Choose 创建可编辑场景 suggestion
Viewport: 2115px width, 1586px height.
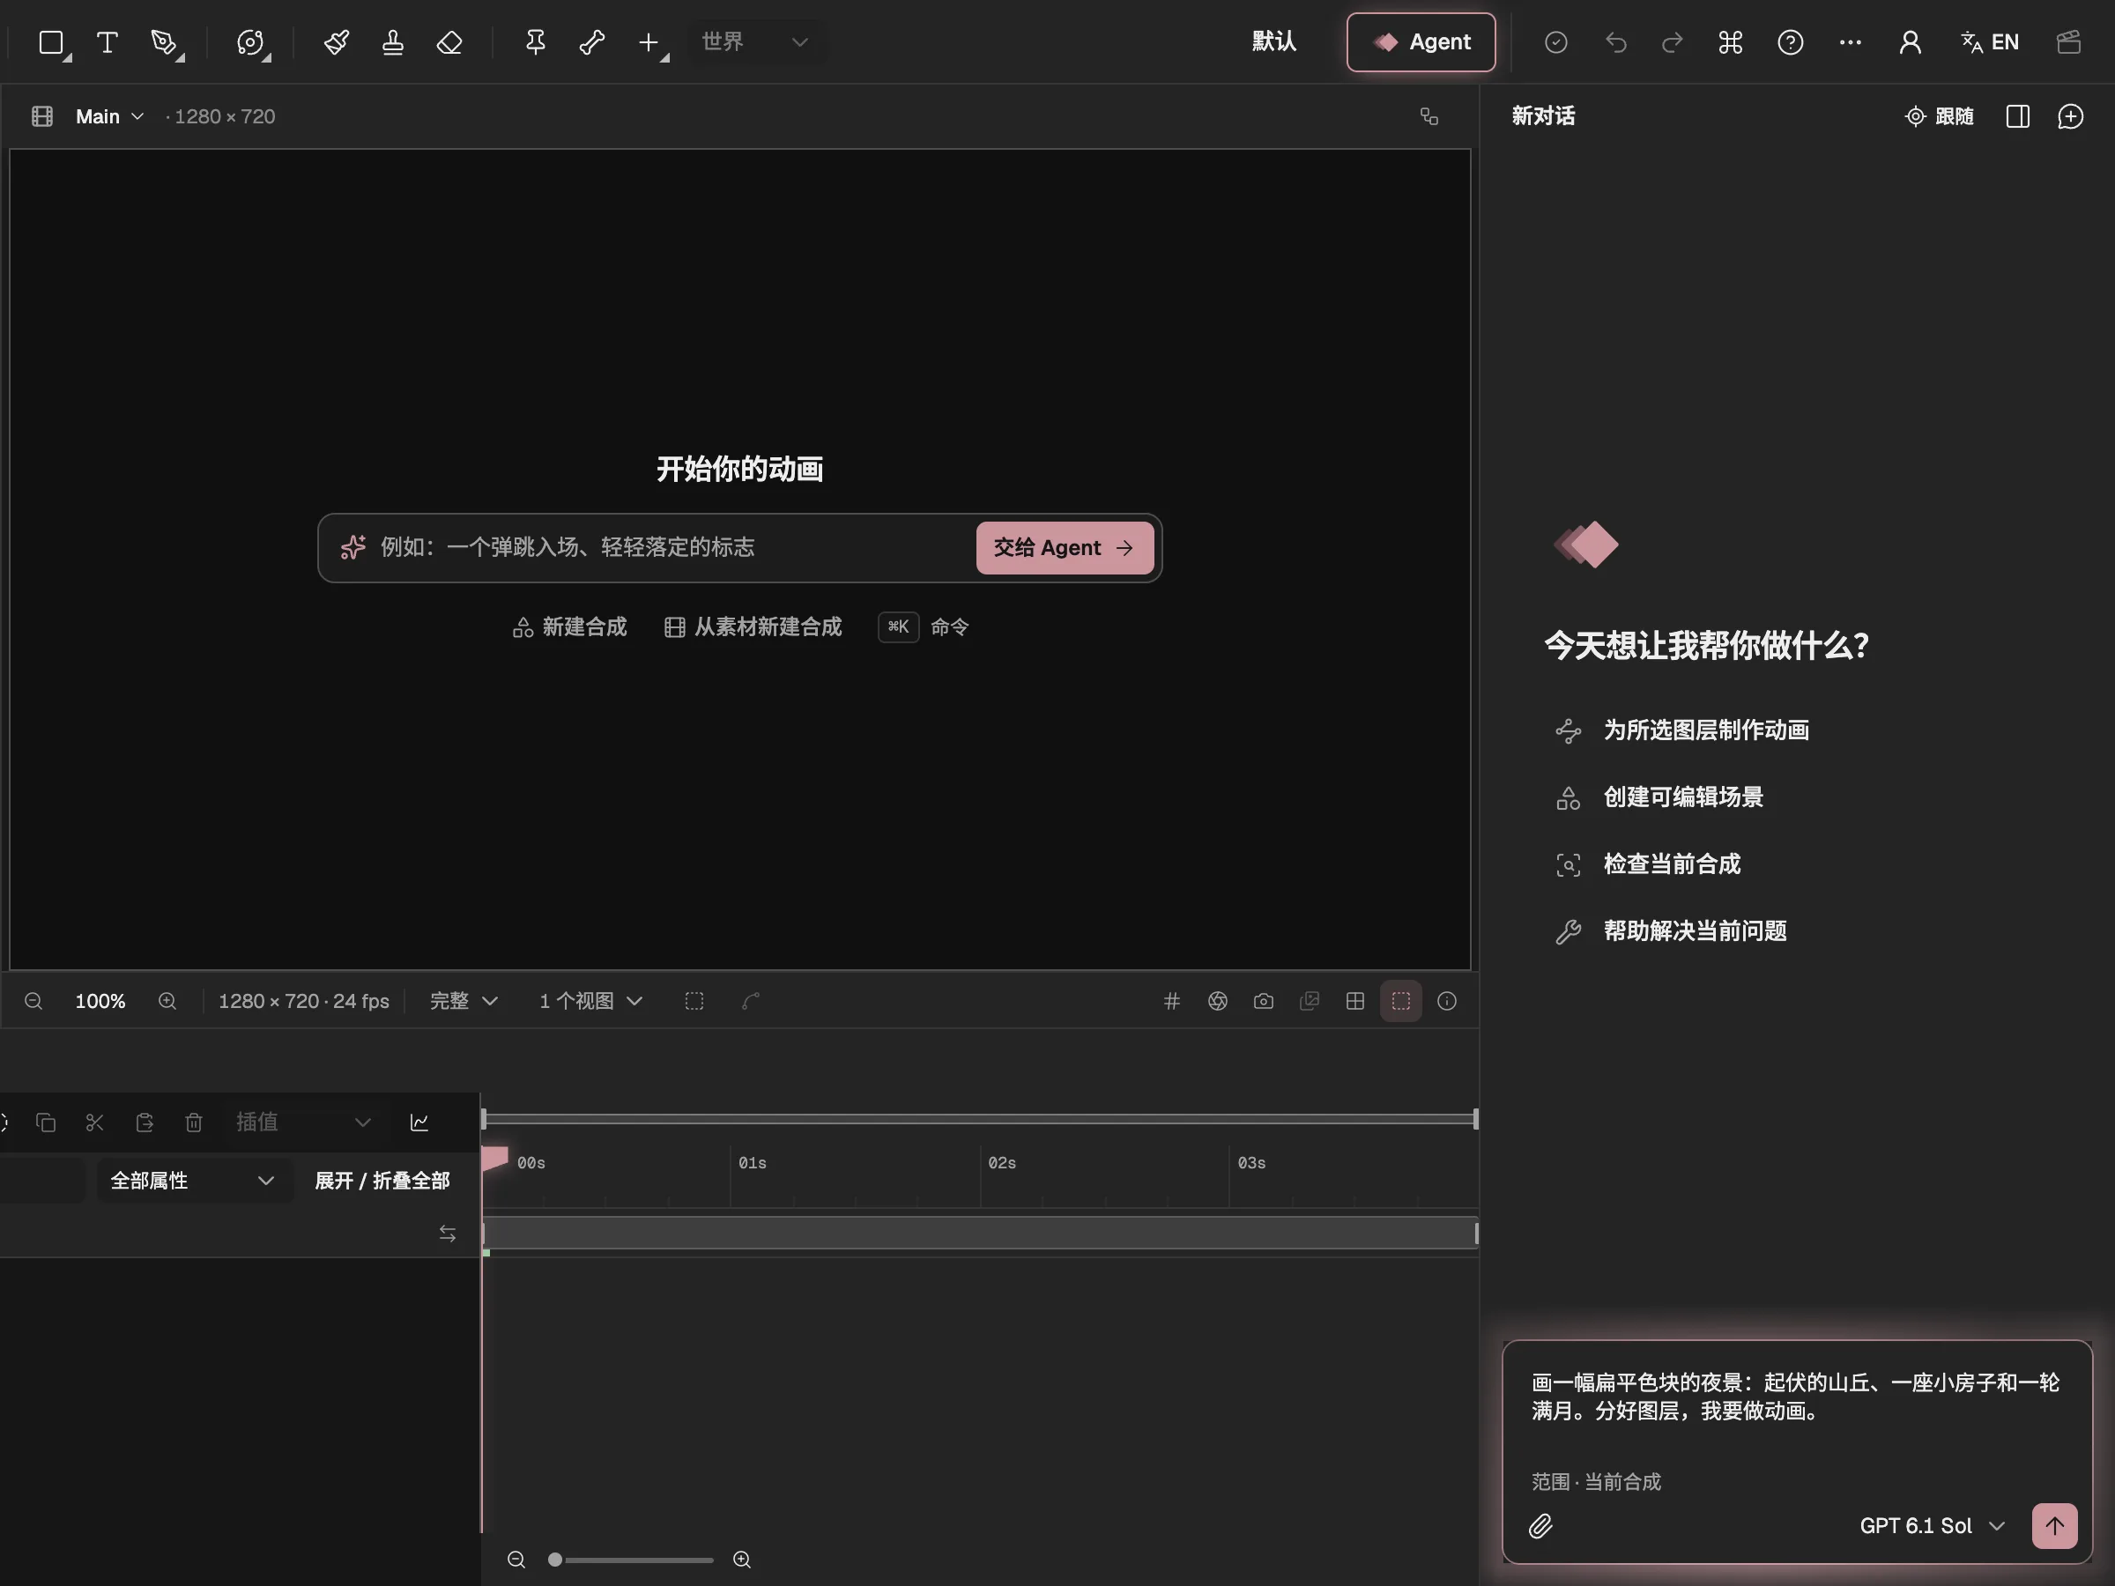pyautogui.click(x=1660, y=797)
